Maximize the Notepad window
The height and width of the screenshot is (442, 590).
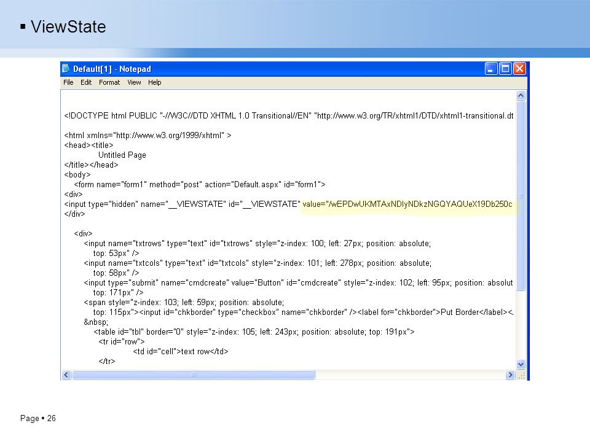(x=505, y=69)
